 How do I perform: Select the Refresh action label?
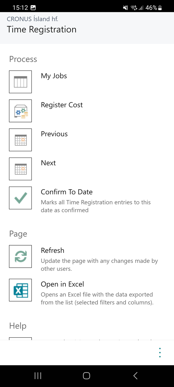coord(53,250)
